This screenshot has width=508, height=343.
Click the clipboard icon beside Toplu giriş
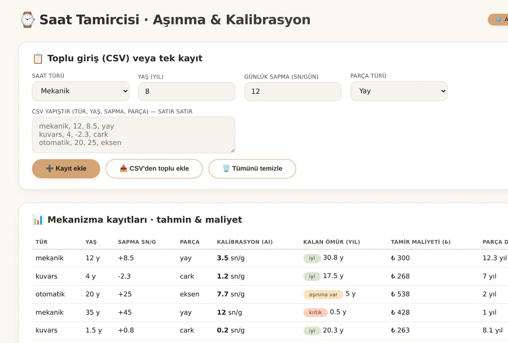[x=38, y=58]
